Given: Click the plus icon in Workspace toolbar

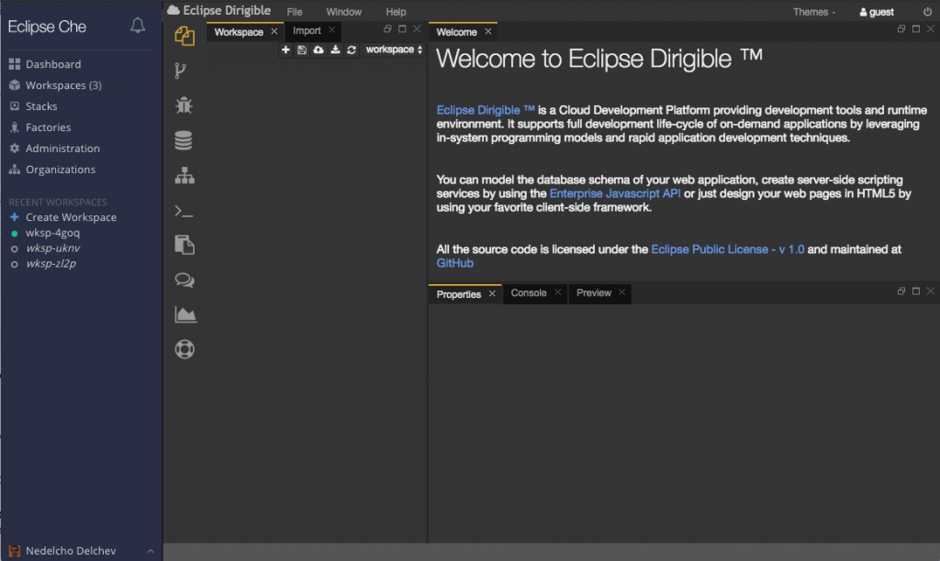Looking at the screenshot, I should coord(285,50).
